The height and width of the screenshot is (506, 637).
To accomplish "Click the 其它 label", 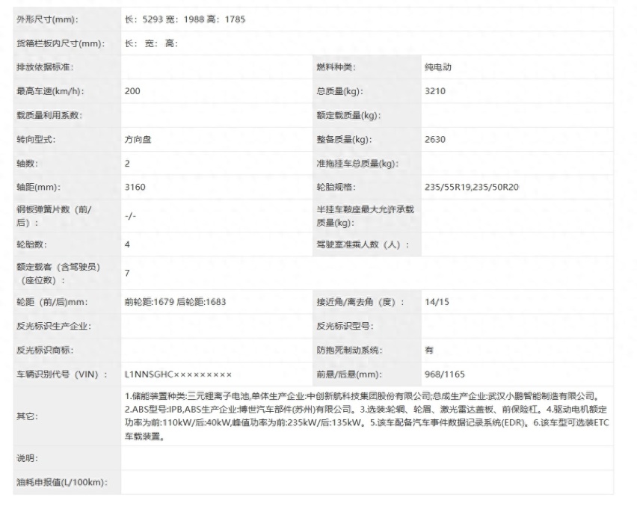I will click(x=27, y=416).
